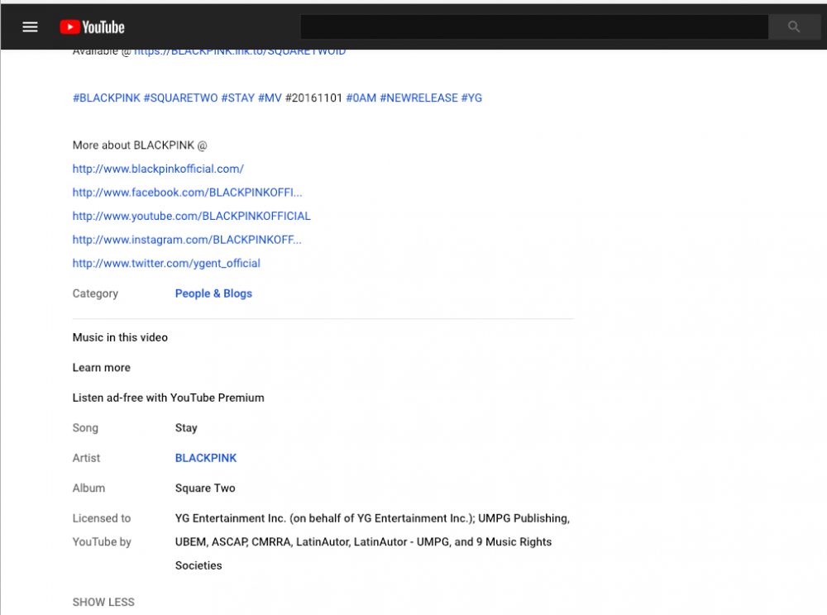Image resolution: width=827 pixels, height=615 pixels.
Task: Open the ygent_official Twitter link
Action: pyautogui.click(x=166, y=264)
